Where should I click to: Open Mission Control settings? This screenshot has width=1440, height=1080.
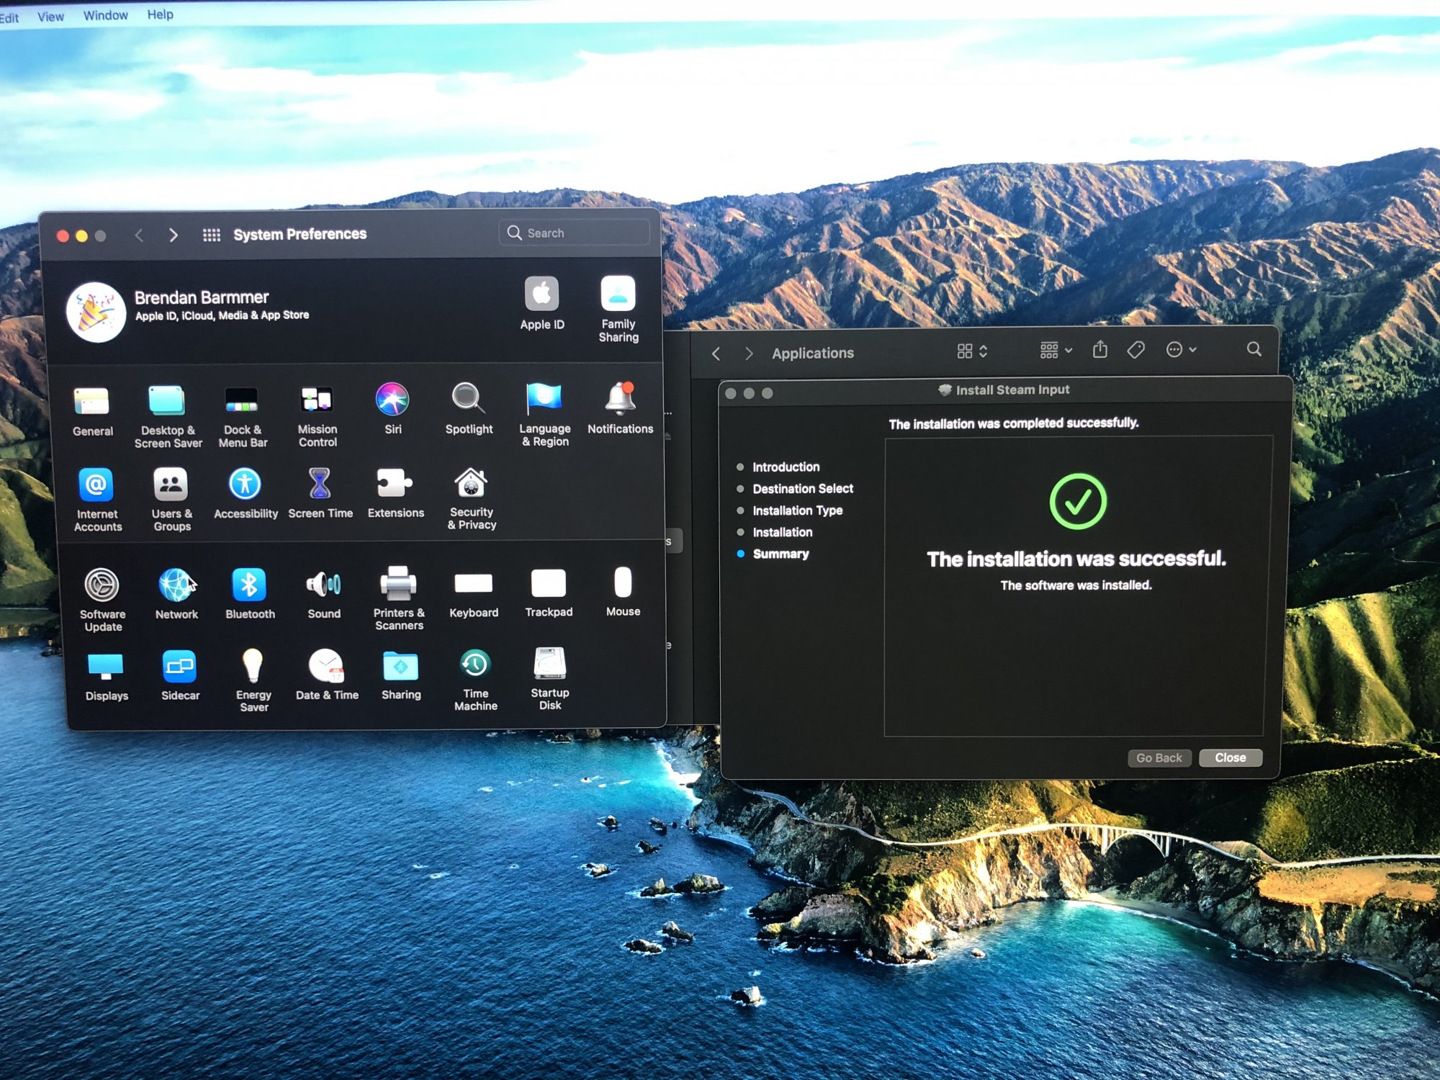pos(317,400)
